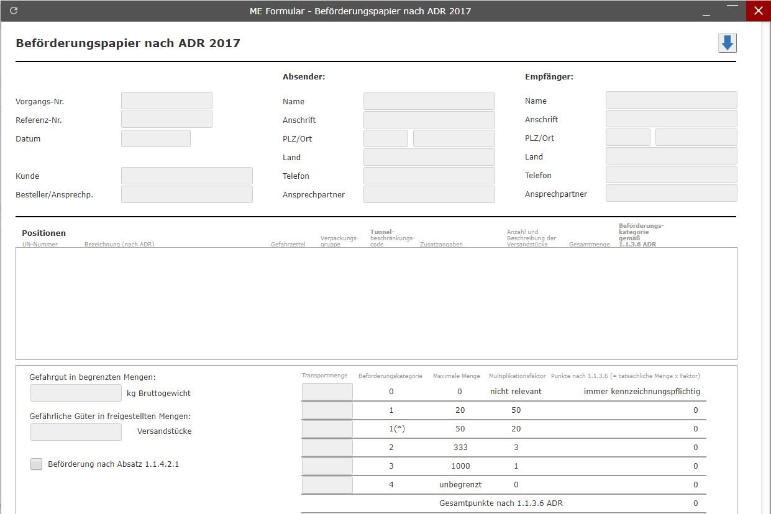Enable Beförderung nach Absatz 1.1.4.2.1 checkbox
The image size is (771, 514).
[37, 464]
